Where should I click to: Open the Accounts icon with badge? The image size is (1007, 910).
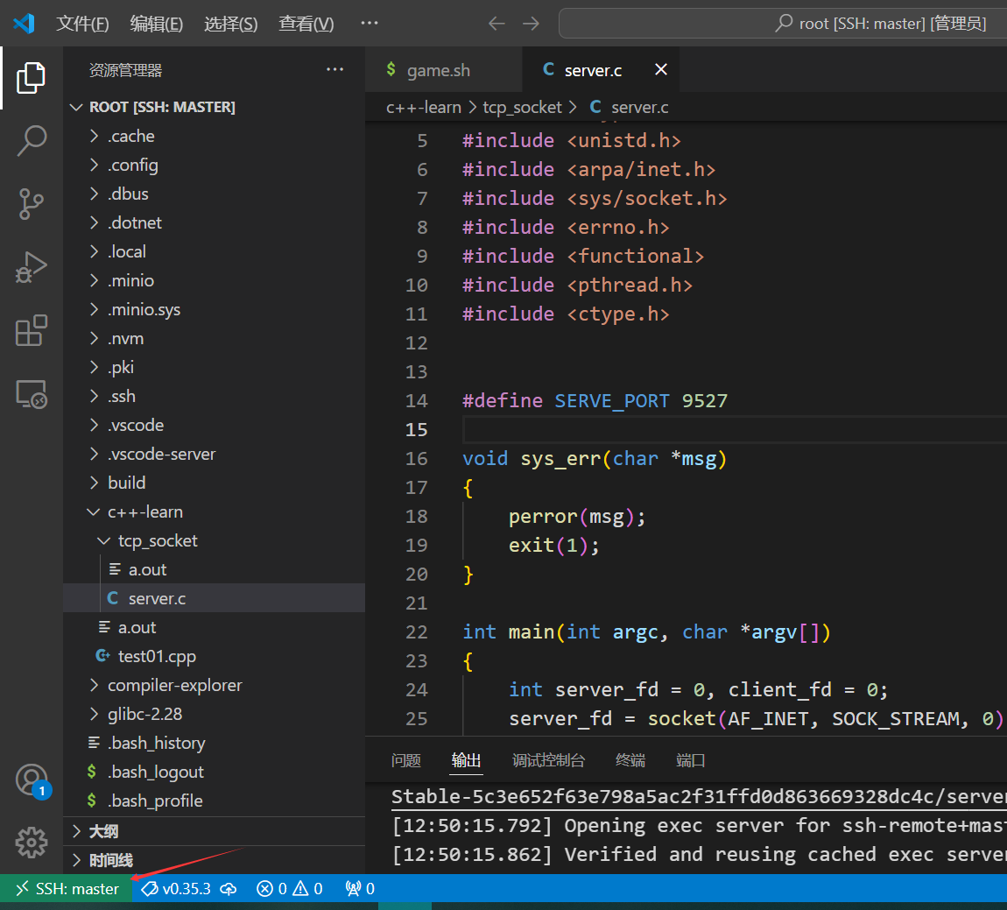tap(32, 780)
